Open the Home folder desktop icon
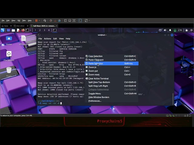194x145 pixels. click(x=9, y=40)
